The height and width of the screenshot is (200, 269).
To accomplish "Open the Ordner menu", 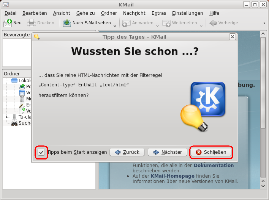I will click(x=109, y=13).
